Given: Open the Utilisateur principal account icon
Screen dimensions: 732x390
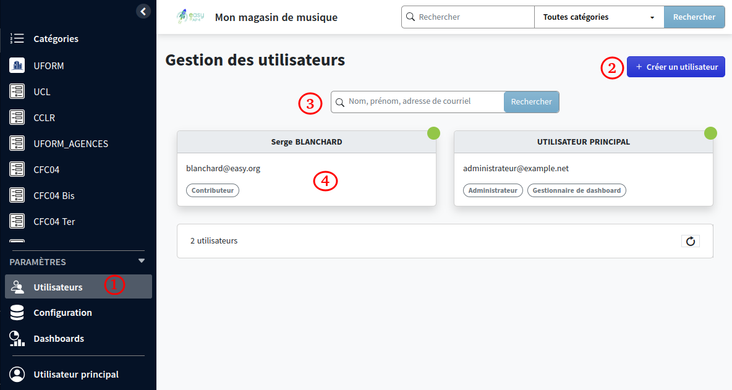Looking at the screenshot, I should 17,374.
